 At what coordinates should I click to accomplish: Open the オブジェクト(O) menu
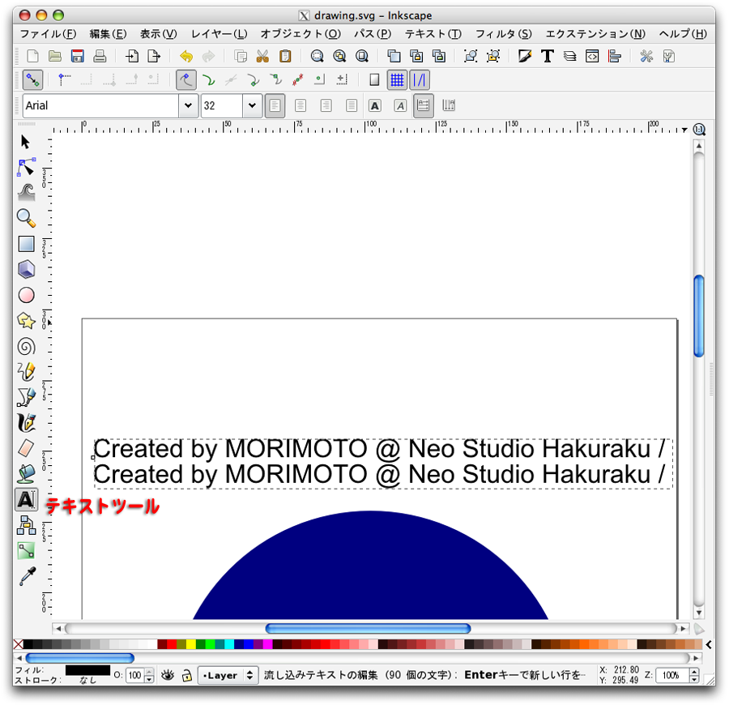(x=301, y=34)
